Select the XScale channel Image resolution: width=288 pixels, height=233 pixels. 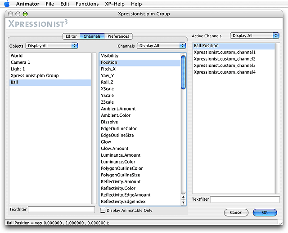140,89
